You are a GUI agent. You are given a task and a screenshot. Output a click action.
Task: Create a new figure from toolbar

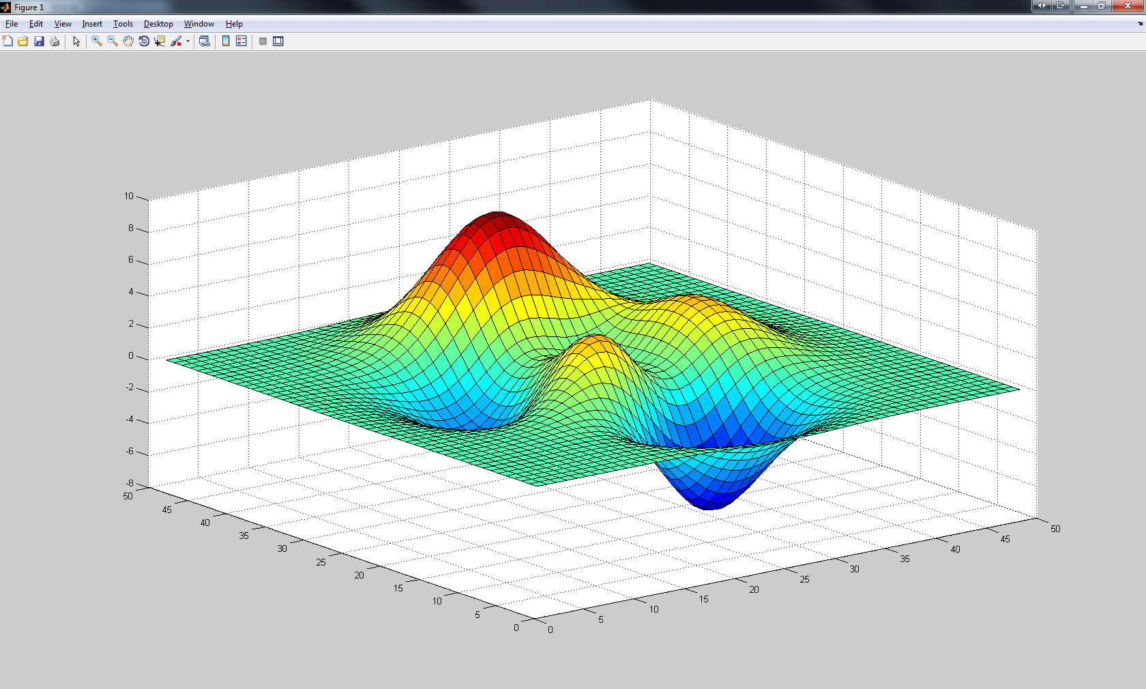coord(8,42)
